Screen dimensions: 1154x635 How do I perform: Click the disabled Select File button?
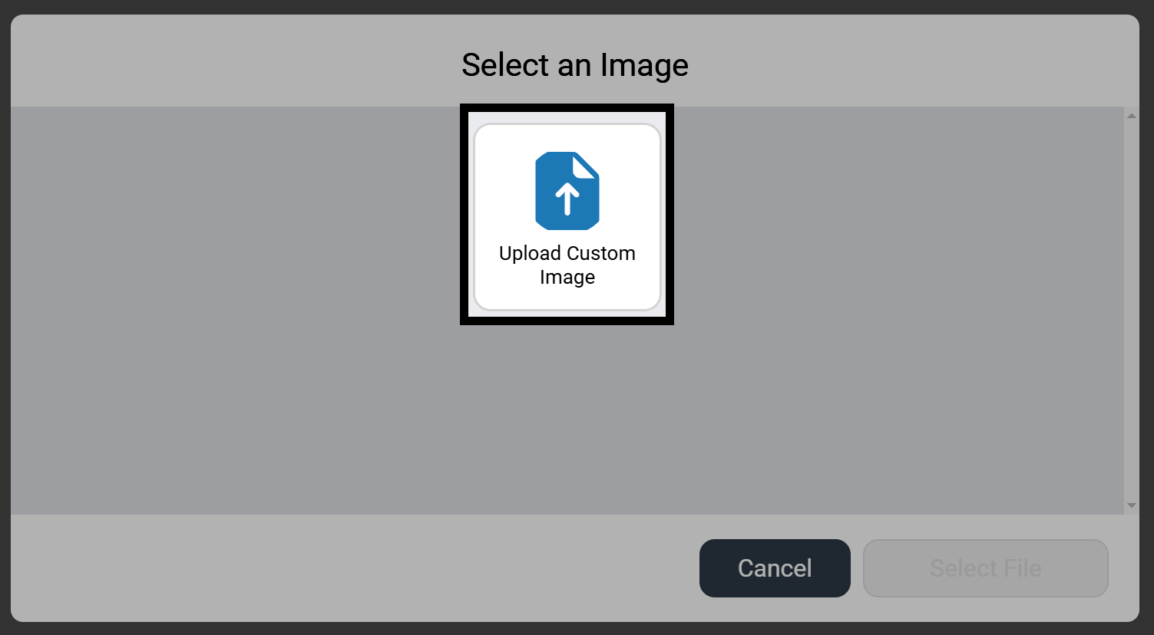coord(985,568)
